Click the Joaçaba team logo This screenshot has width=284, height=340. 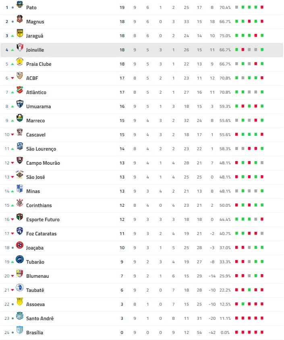[20, 246]
